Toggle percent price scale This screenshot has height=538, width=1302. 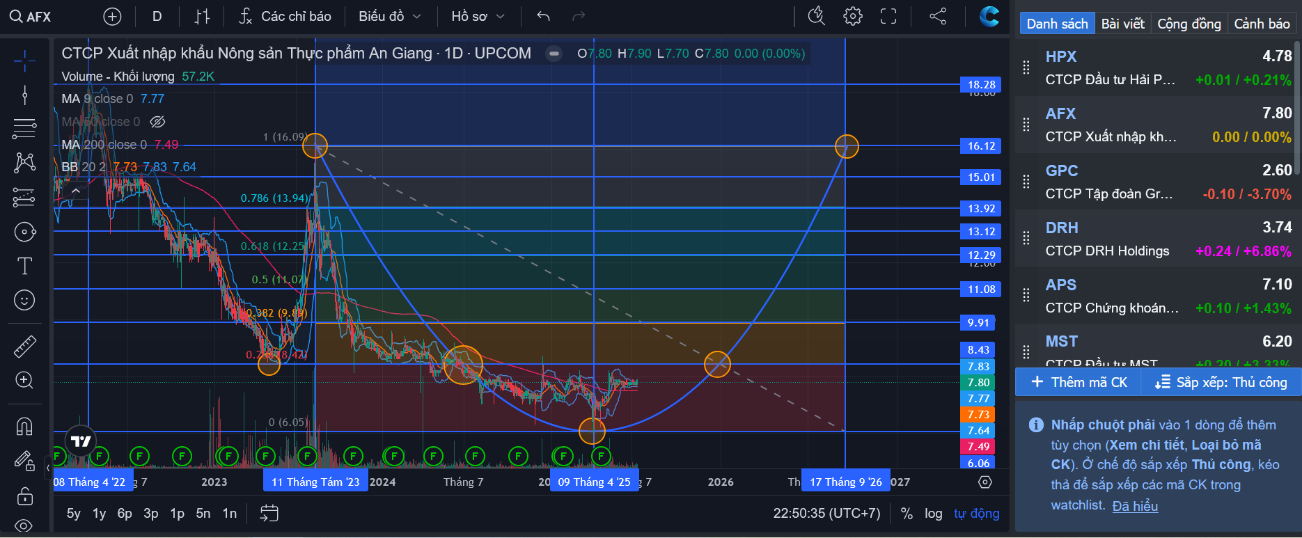click(907, 514)
